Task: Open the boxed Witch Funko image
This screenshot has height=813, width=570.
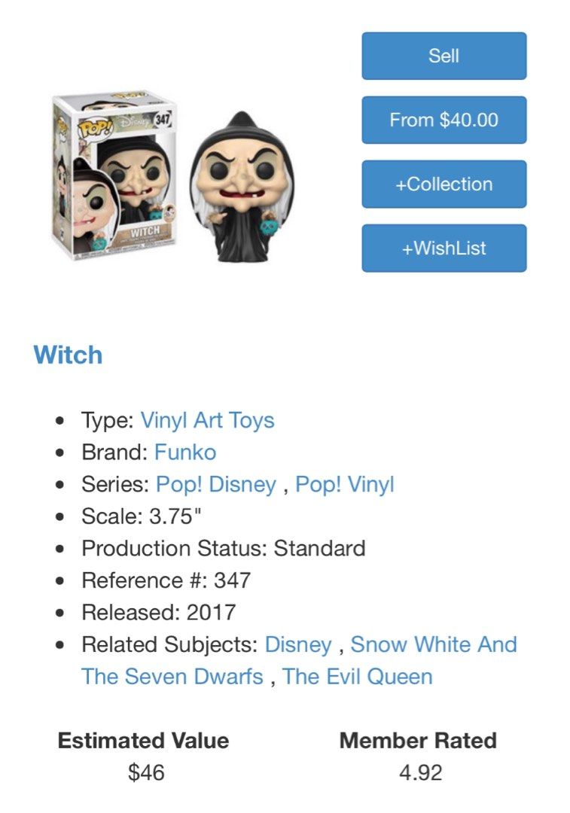Action: tap(114, 175)
